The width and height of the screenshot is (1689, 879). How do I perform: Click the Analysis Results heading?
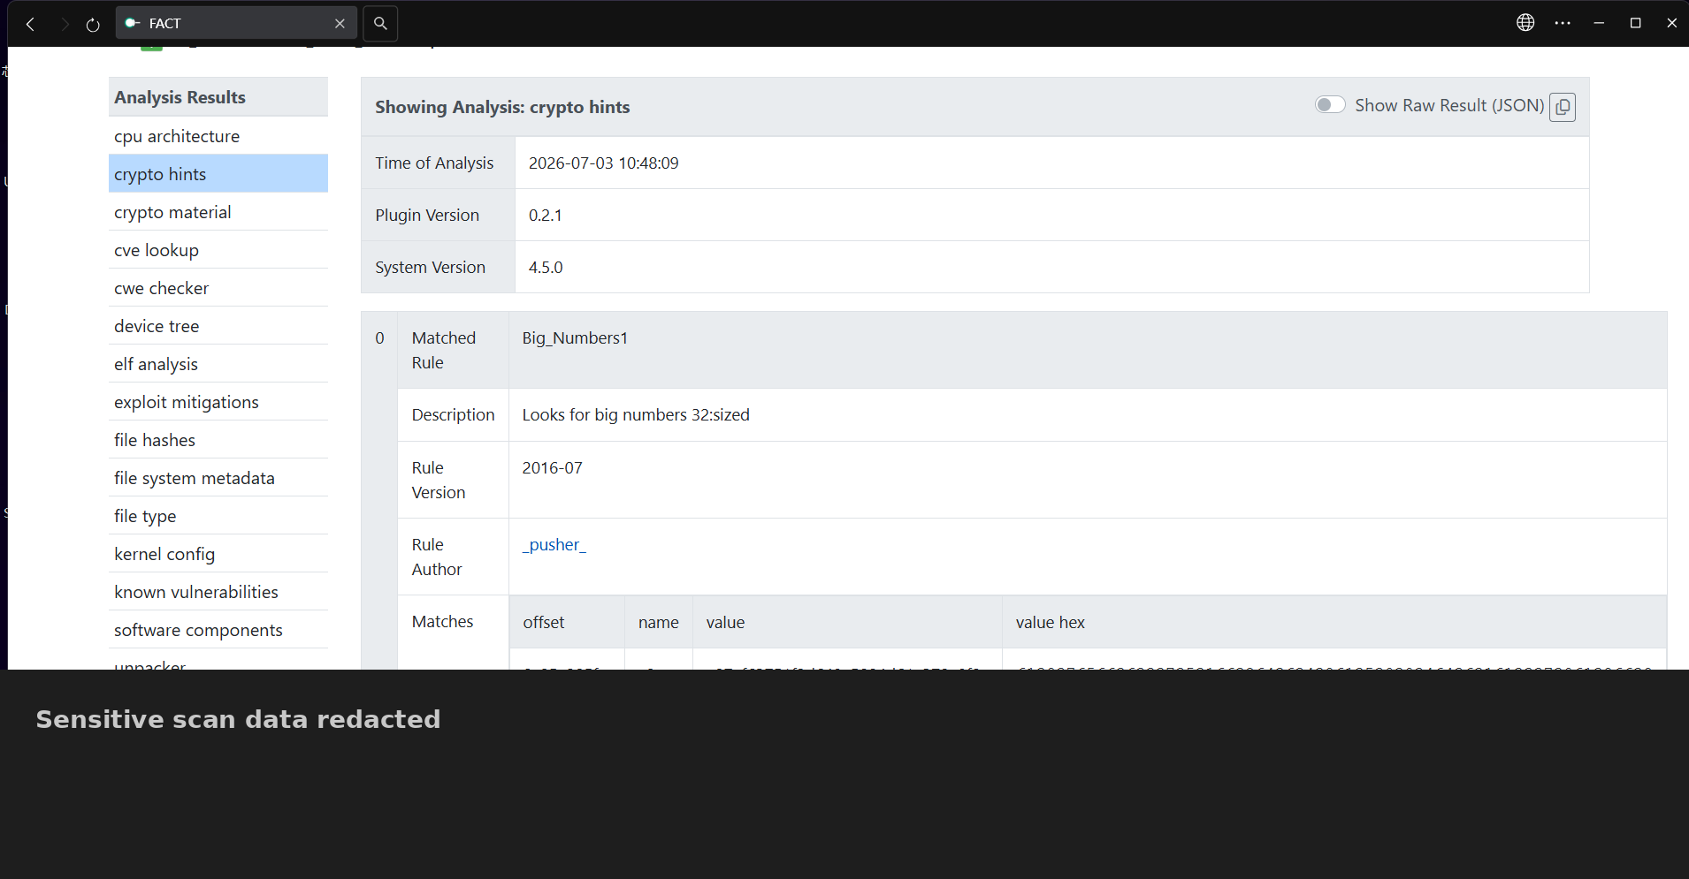tap(180, 97)
